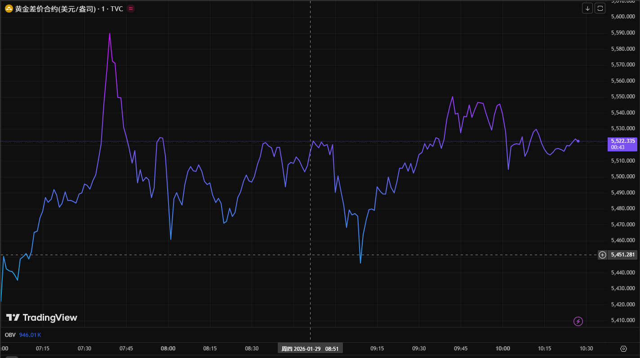Image resolution: width=640 pixels, height=358 pixels.
Task: Click the gold bars symbol icon in legend
Action: [8, 8]
